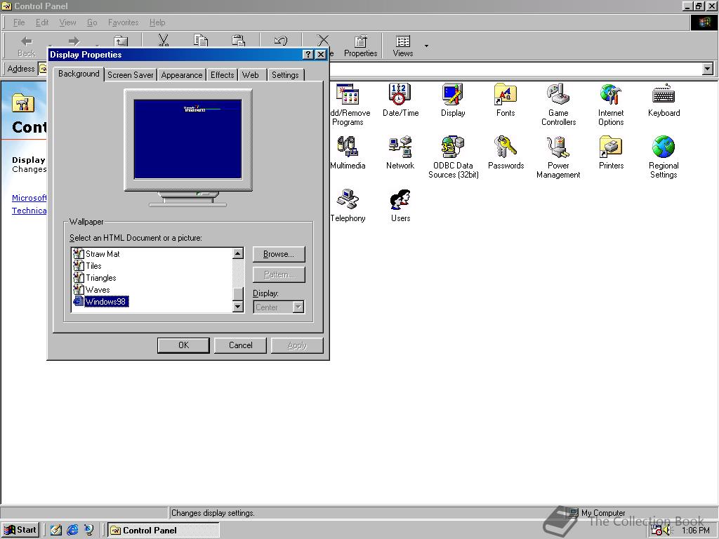Click the Cut scissors toolbar icon
Viewport: 719px width, 539px height.
click(x=163, y=40)
